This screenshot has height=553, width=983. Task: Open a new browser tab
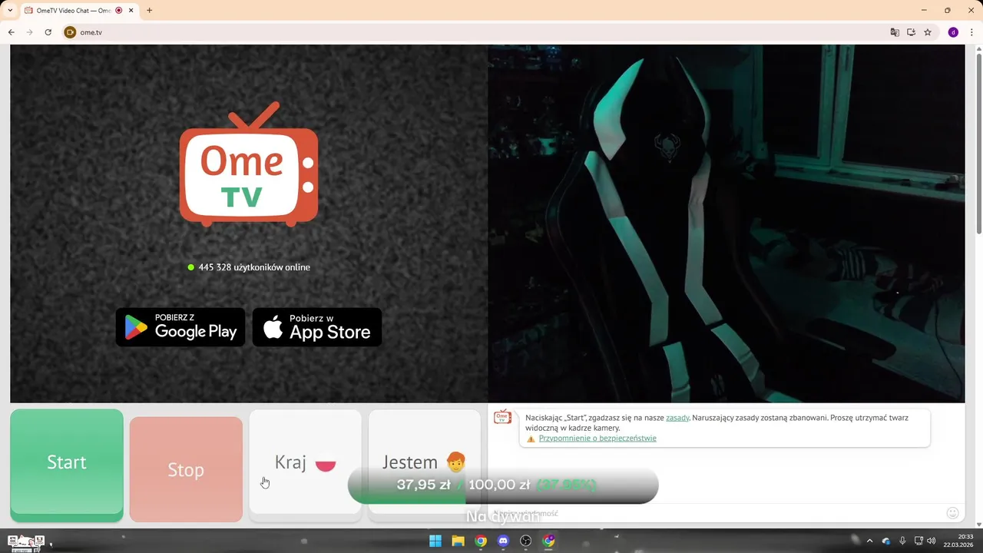click(x=149, y=11)
